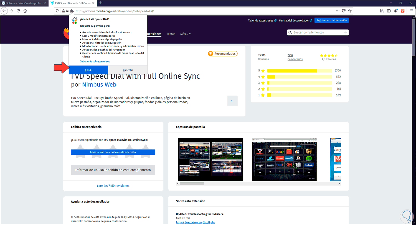This screenshot has width=416, height=225.
Task: Cancel the extension install prompt
Action: click(128, 70)
